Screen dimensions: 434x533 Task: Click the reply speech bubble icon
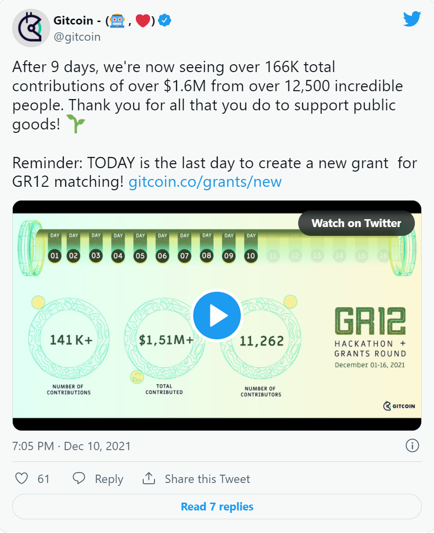pyautogui.click(x=79, y=478)
